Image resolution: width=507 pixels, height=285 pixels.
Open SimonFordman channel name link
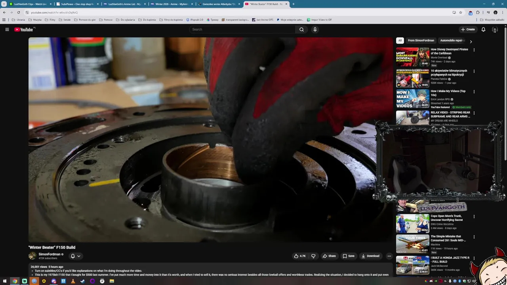(x=50, y=254)
